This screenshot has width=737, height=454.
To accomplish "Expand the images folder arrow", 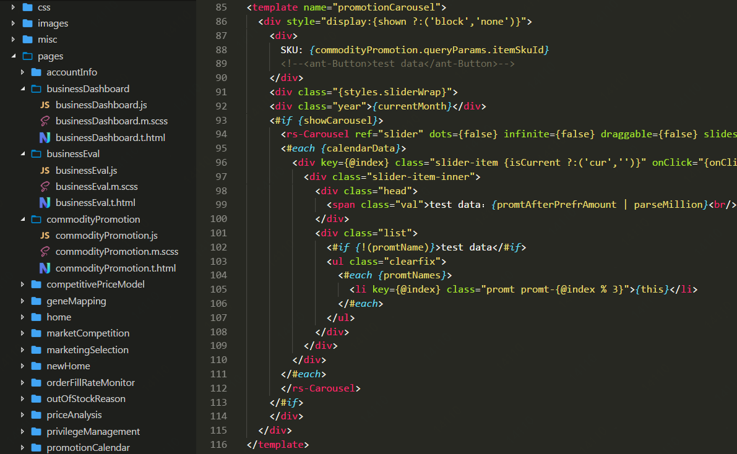I will point(13,23).
